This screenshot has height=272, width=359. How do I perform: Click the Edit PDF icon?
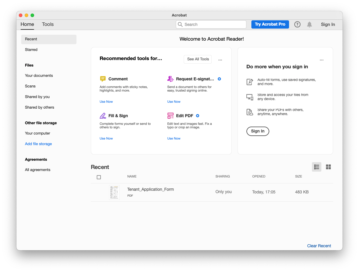171,116
